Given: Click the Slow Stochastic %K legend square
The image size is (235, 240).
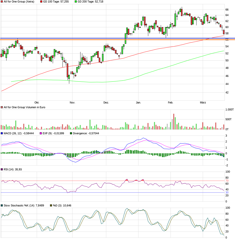Looking at the screenshot, I should click(x=2, y=205).
